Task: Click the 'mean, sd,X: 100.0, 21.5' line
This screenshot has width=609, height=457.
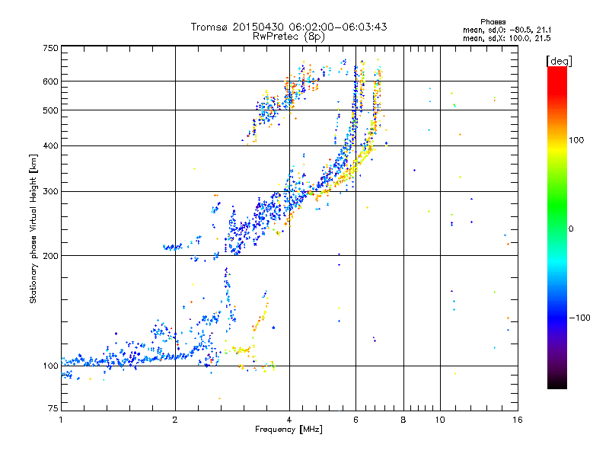Action: click(x=507, y=38)
